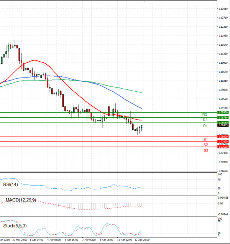230x244 pixels.
Task: Click the 7 Apr 00:00 time label
Action: pyautogui.click(x=89, y=240)
